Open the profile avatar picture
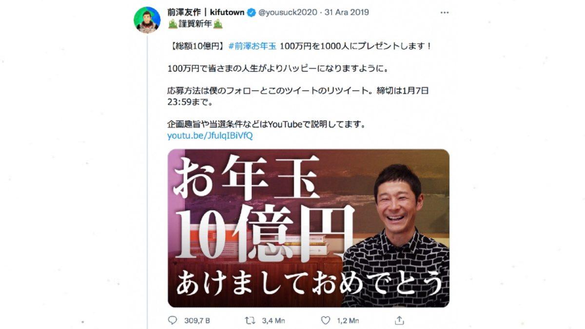This screenshot has width=585, height=329. pyautogui.click(x=147, y=20)
